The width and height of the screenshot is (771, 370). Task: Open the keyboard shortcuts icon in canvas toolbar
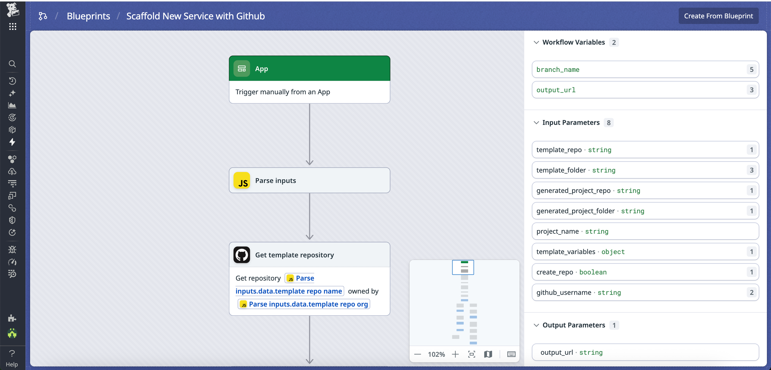click(x=511, y=354)
